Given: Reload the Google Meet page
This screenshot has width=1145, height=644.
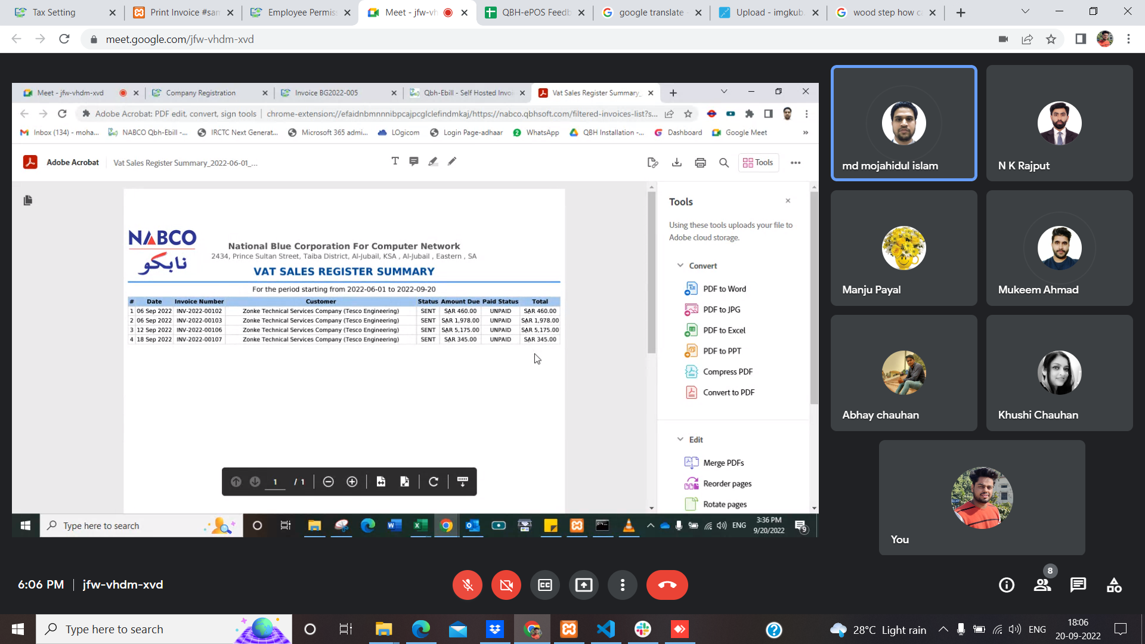Looking at the screenshot, I should point(64,39).
